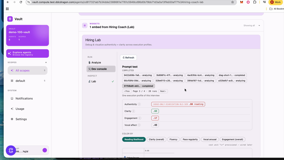
Task: Open the MetaMask fox extension
Action: [x=242, y=2]
